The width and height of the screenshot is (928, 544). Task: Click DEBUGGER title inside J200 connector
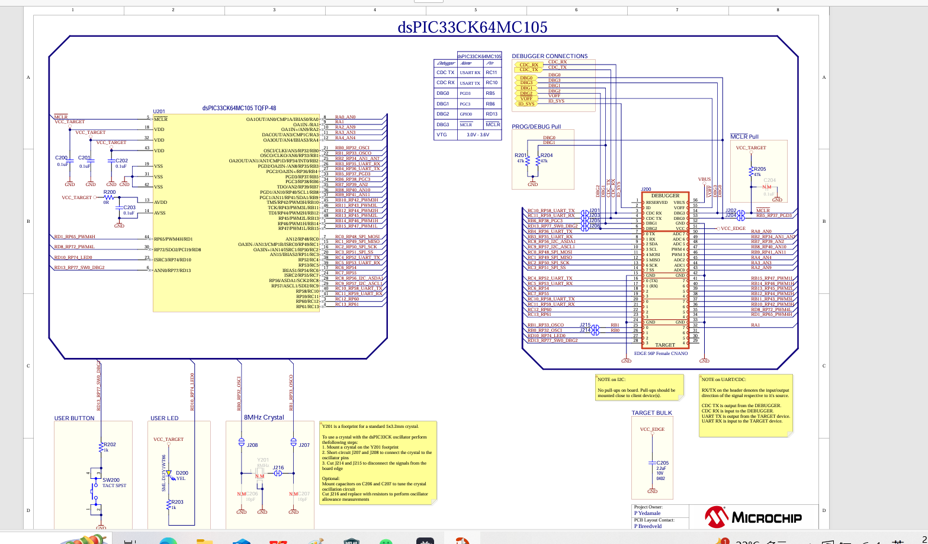665,196
